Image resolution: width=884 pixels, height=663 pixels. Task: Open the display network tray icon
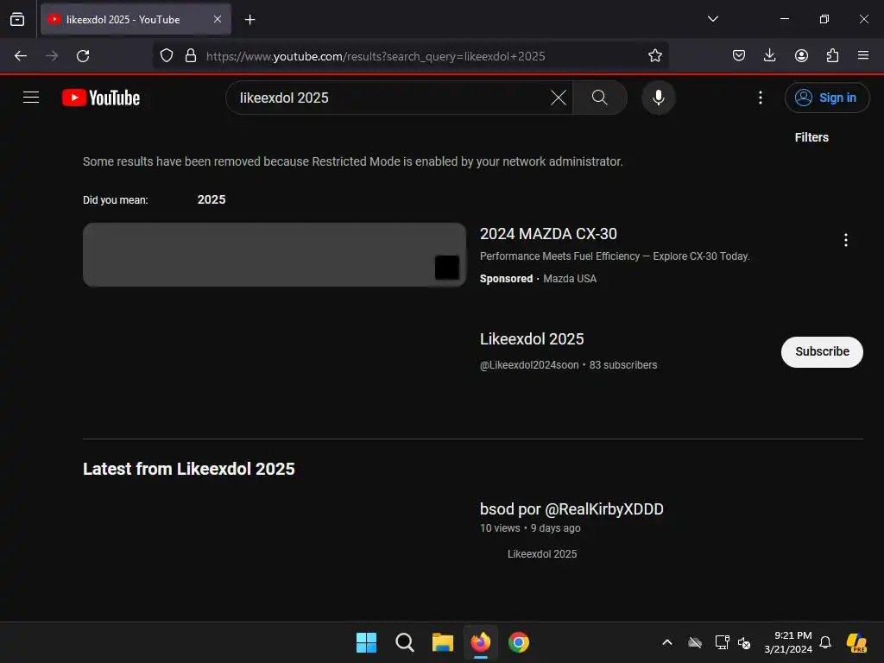pyautogui.click(x=722, y=642)
